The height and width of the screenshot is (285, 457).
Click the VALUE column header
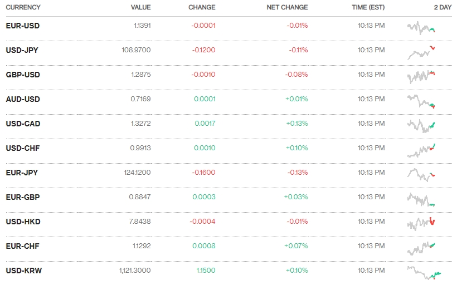click(140, 7)
